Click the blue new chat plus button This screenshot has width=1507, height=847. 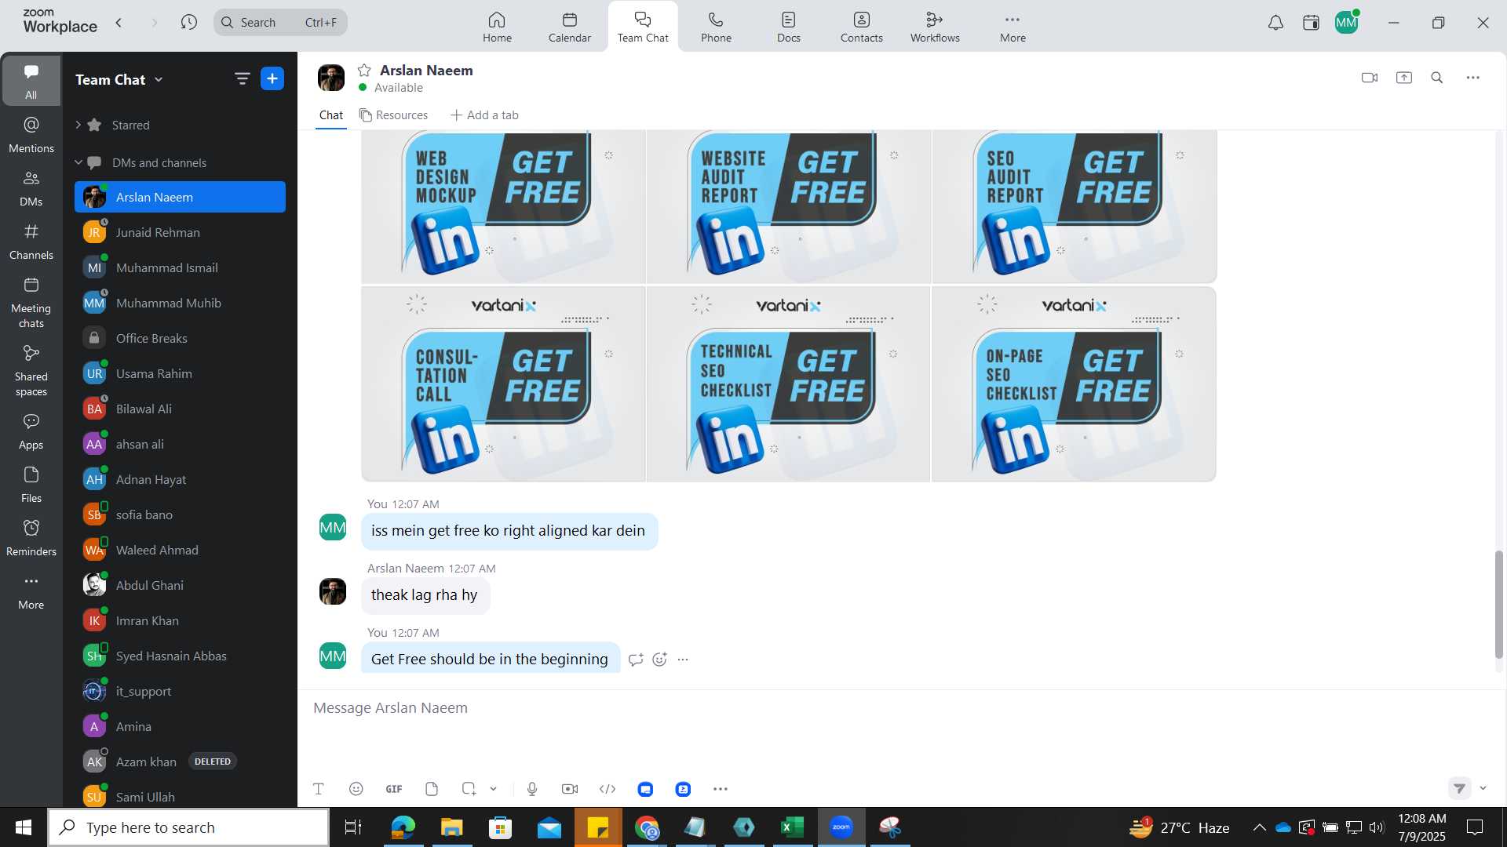(x=272, y=78)
